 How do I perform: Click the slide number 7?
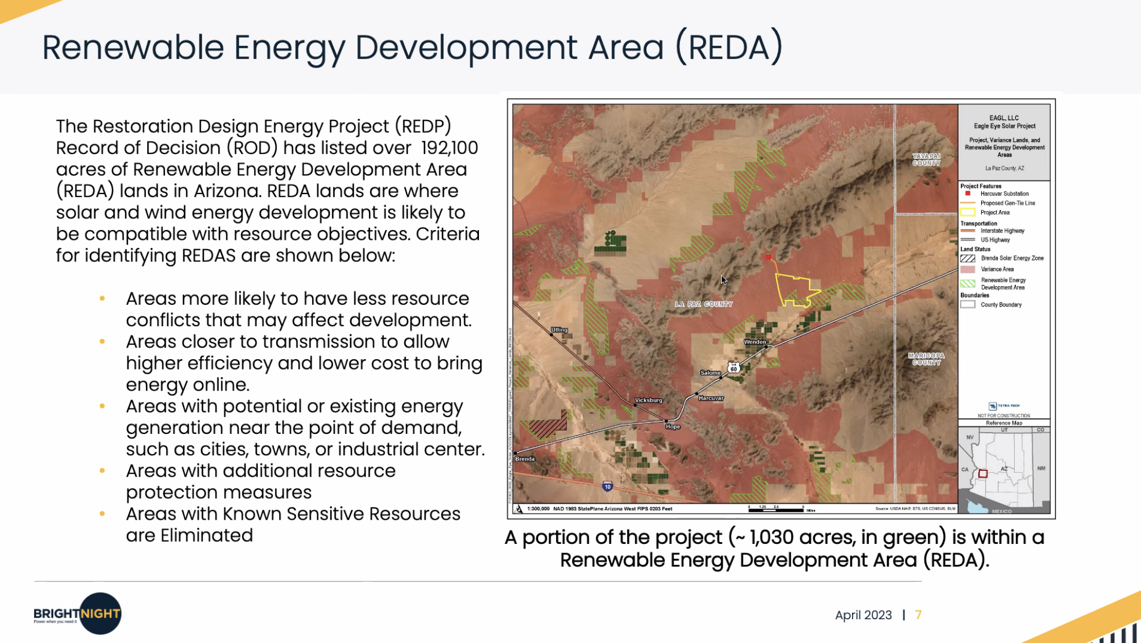(918, 615)
